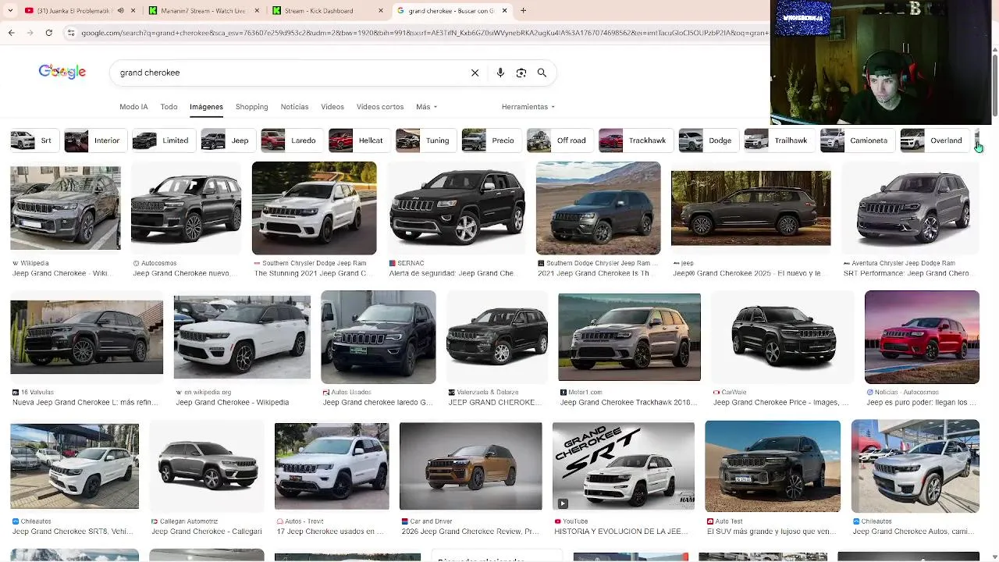Close the Stream - Kick Dashboard tab
999x562 pixels.
coord(381,11)
